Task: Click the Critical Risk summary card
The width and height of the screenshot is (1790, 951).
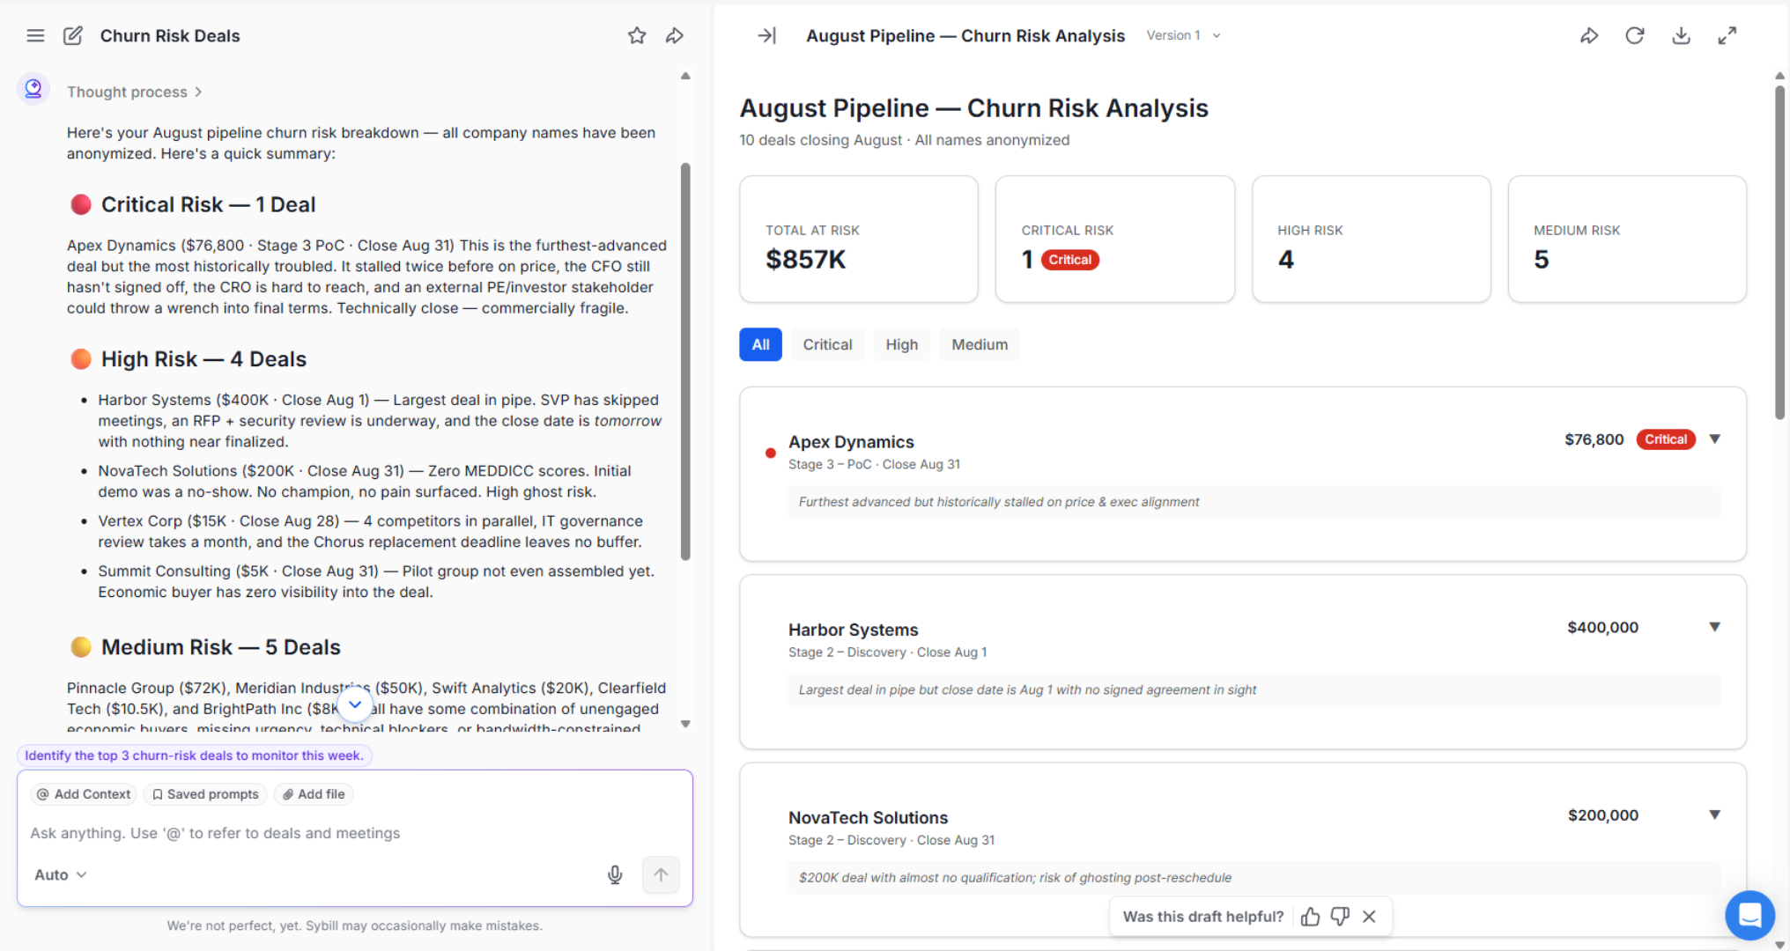Action: pos(1115,239)
